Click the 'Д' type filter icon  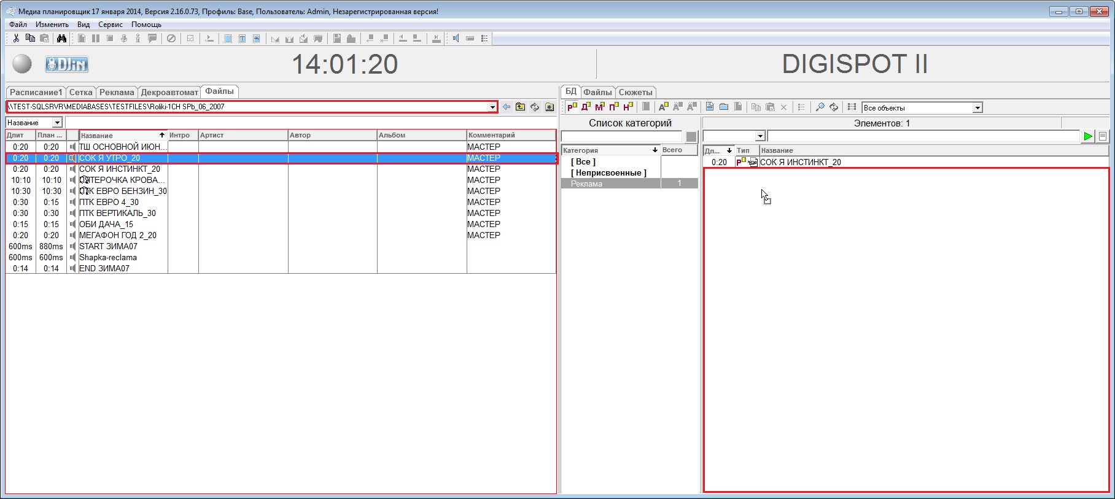coord(586,107)
